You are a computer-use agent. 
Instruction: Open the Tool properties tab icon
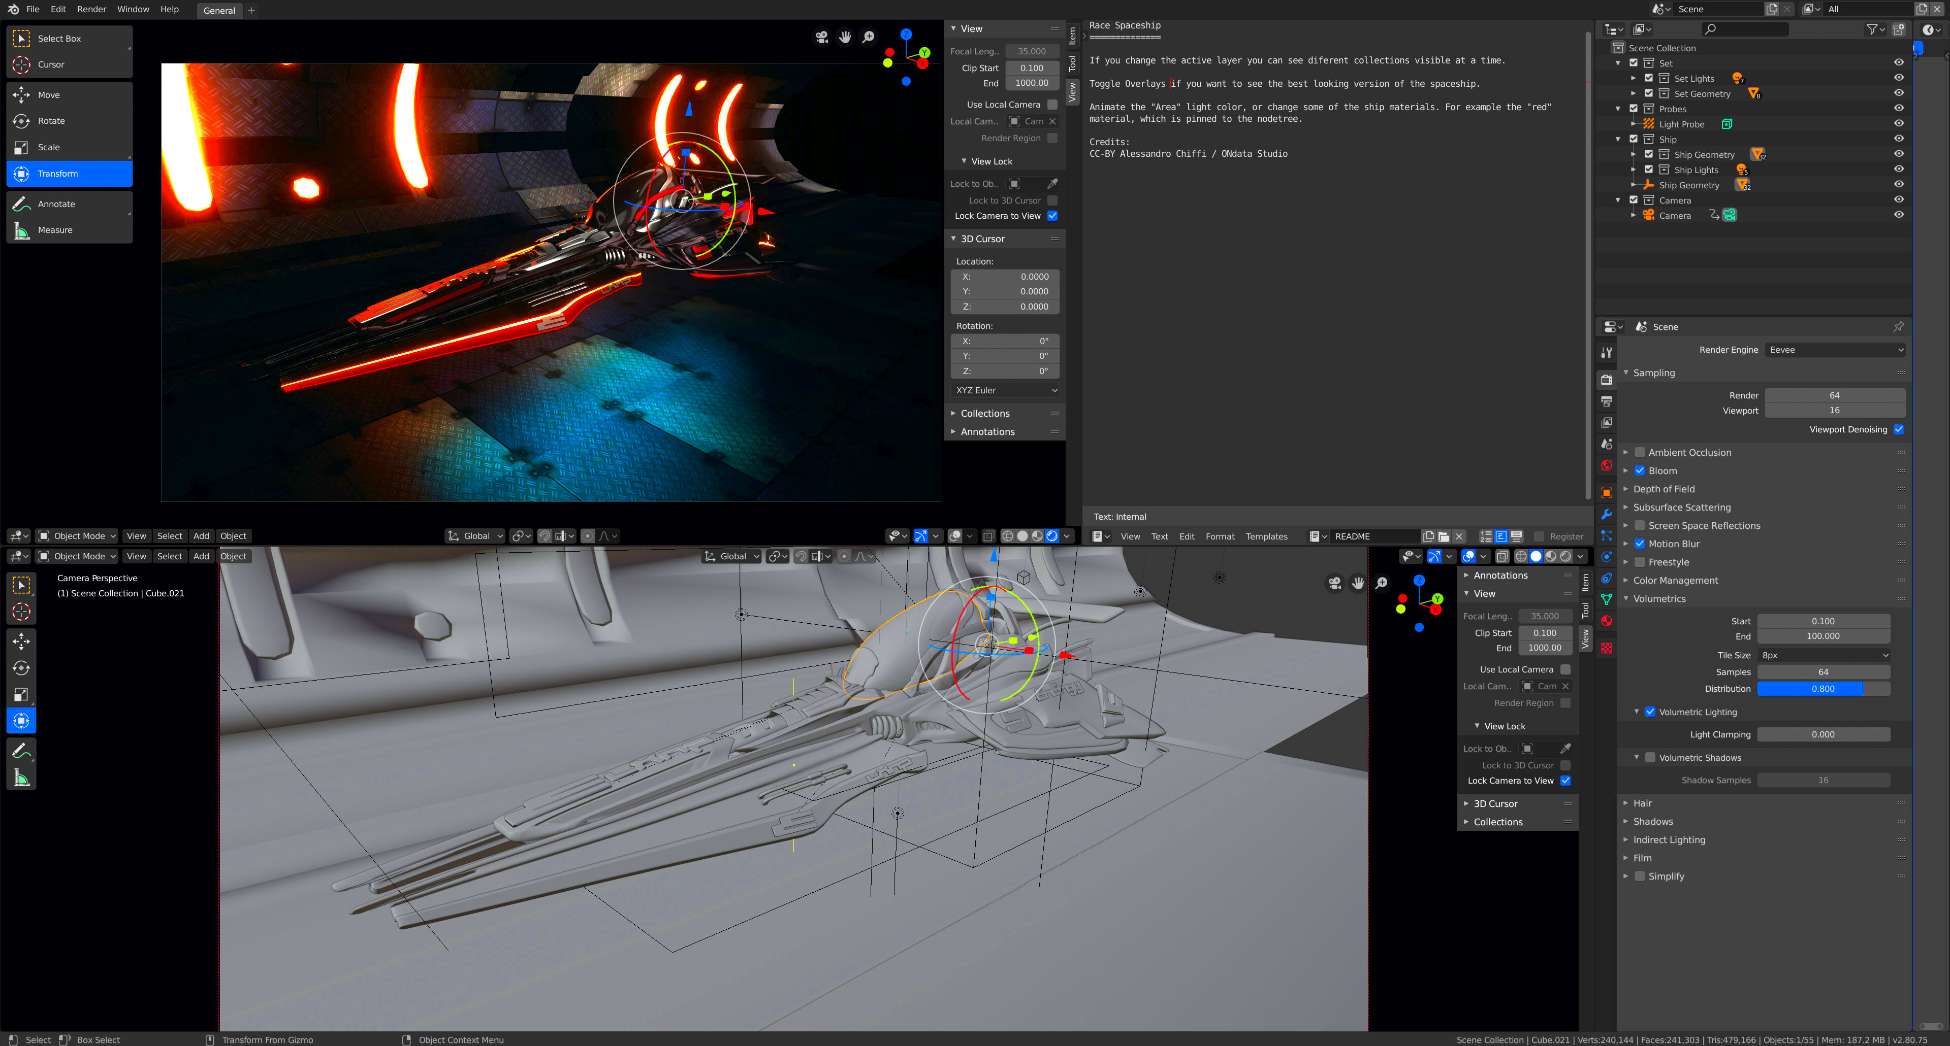pyautogui.click(x=1606, y=352)
